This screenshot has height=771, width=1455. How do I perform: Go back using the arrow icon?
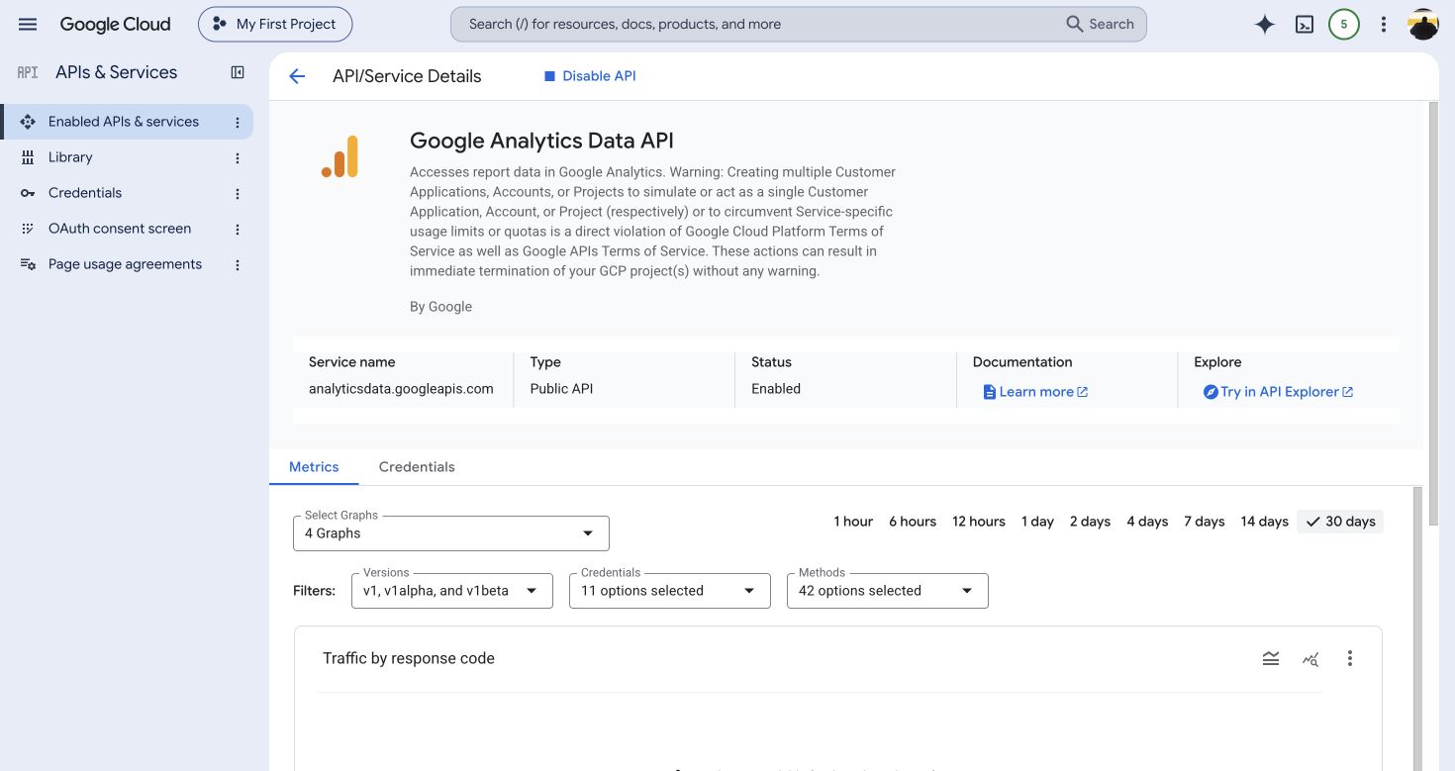coord(297,76)
